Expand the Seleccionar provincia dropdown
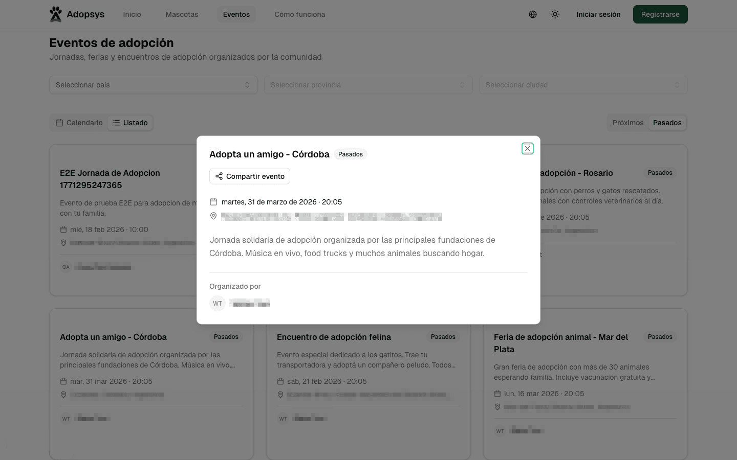This screenshot has height=460, width=737. pos(368,85)
